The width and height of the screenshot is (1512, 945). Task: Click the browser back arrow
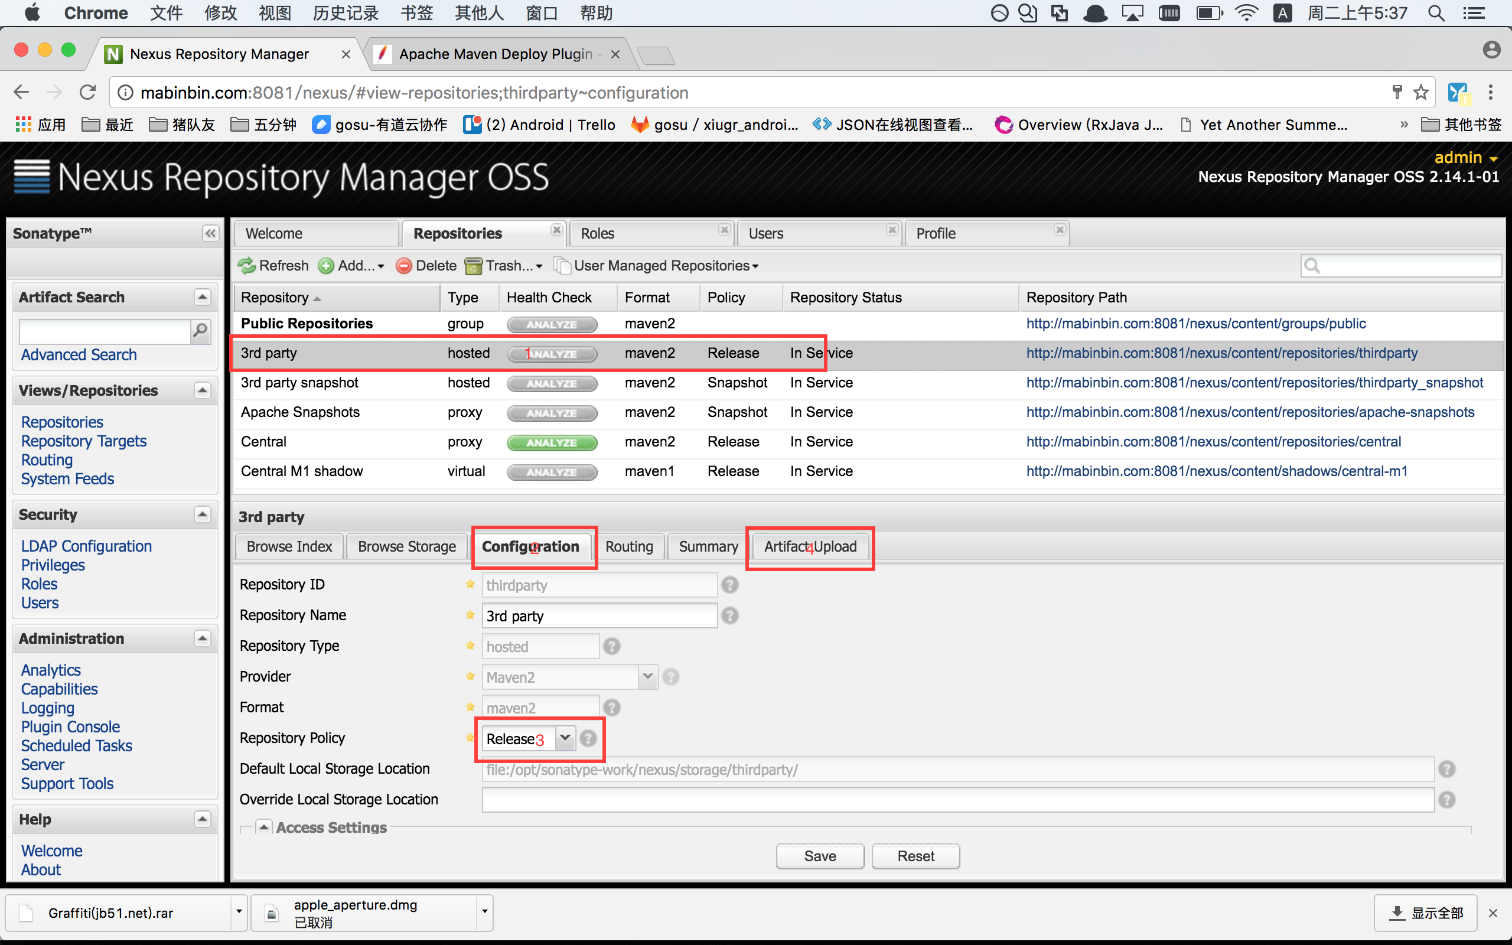pos(22,93)
